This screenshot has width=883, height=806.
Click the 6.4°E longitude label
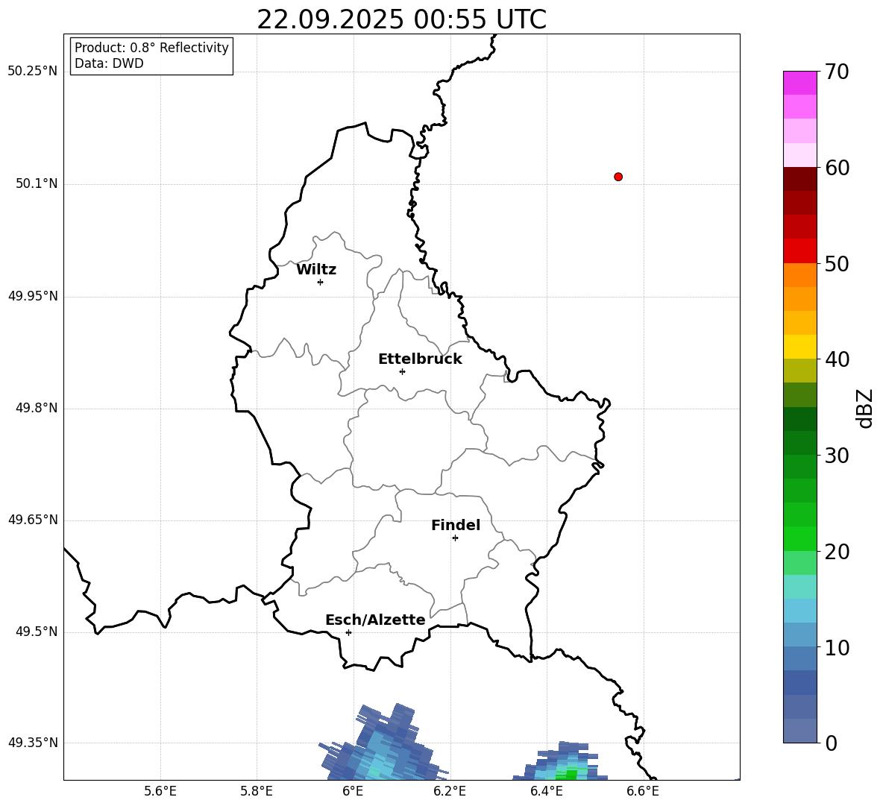546,791
